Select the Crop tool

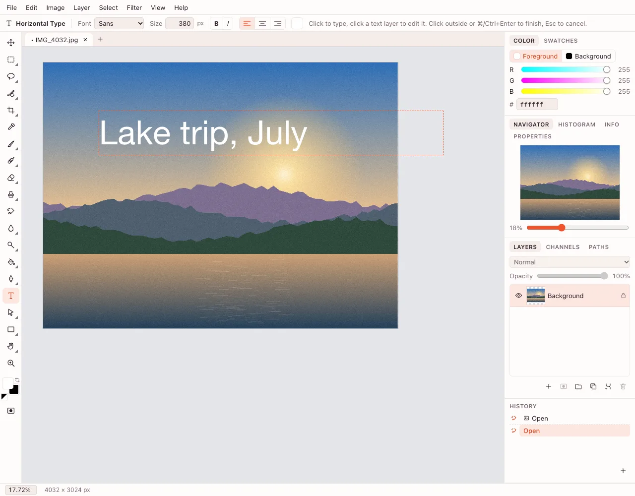11,110
